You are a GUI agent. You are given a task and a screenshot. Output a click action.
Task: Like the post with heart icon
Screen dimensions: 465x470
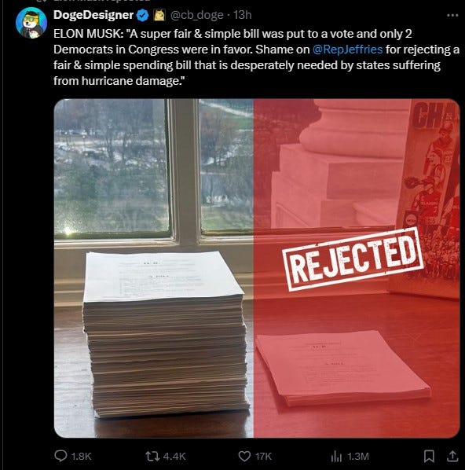coord(244,456)
